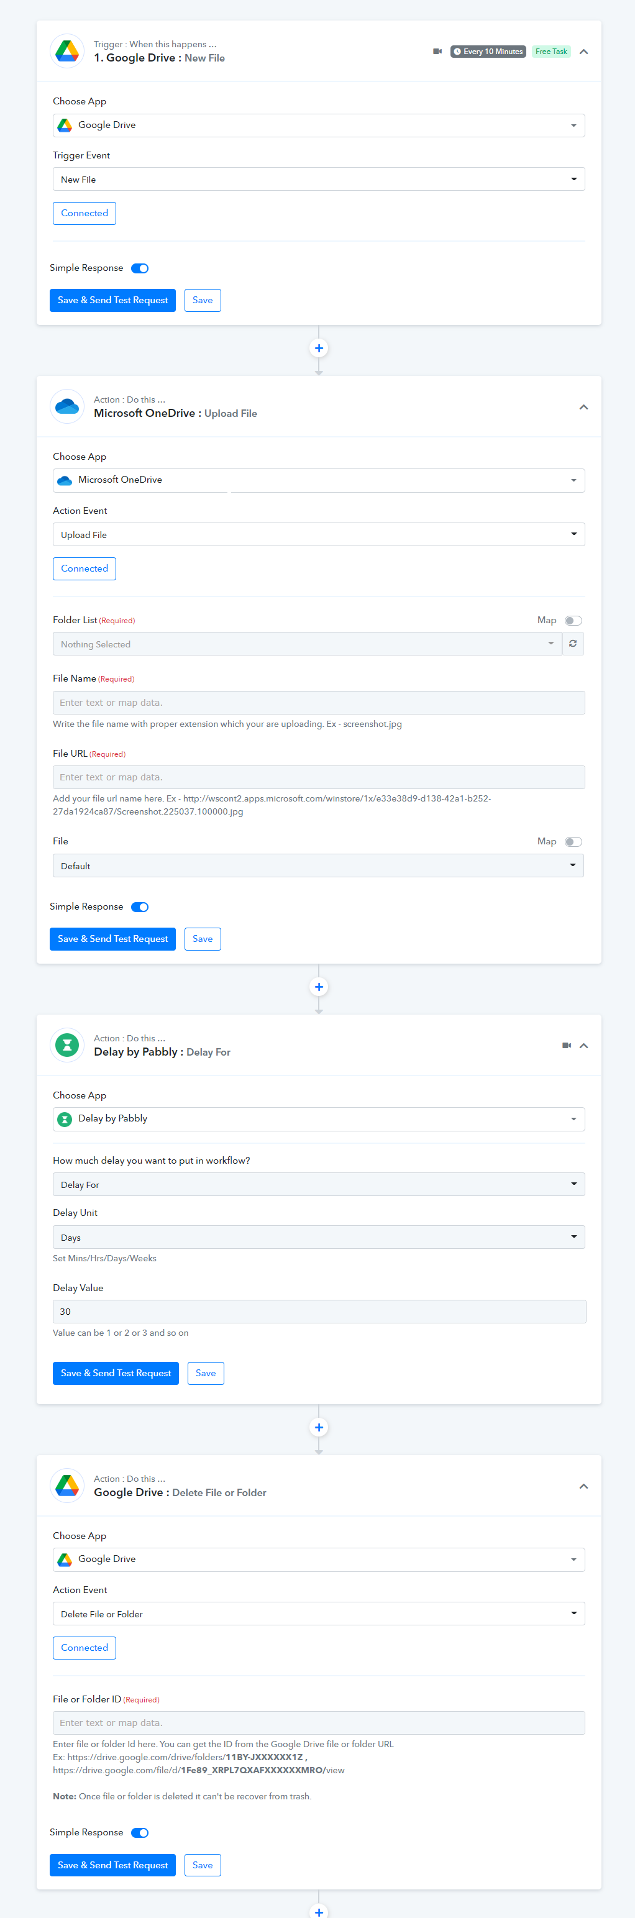Click Connected button in Google Drive trigger step
The height and width of the screenshot is (1918, 635).
pos(84,213)
